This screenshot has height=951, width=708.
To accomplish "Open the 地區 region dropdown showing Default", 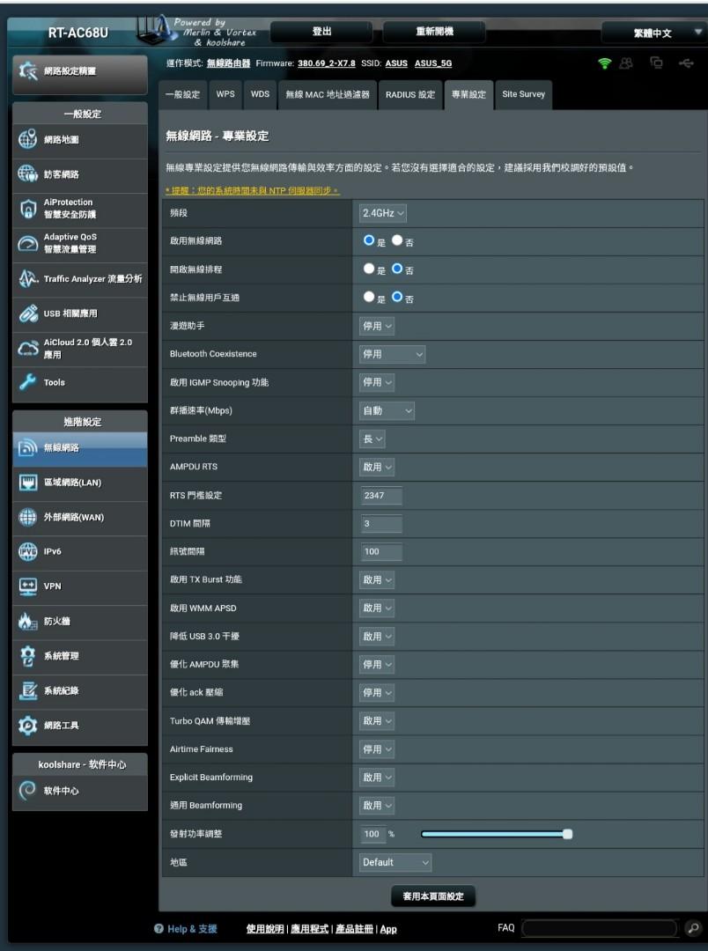I will click(x=395, y=862).
